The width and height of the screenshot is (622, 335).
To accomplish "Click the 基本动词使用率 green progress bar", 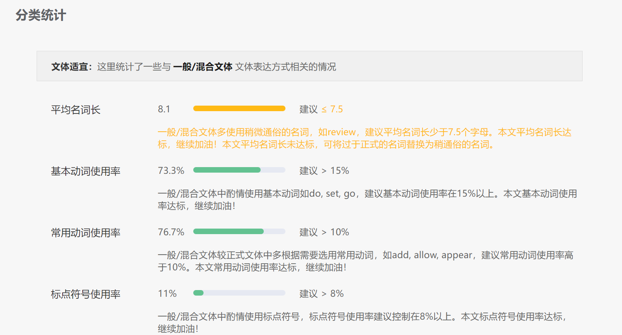I will point(239,170).
